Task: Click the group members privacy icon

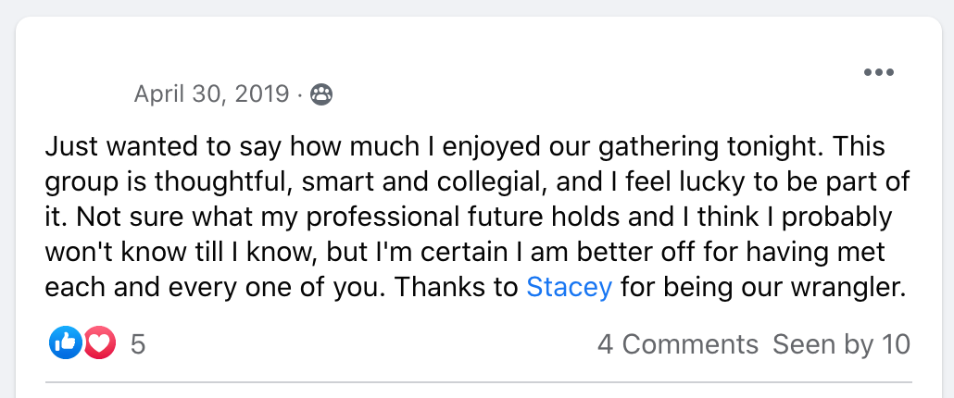Action: 321,93
